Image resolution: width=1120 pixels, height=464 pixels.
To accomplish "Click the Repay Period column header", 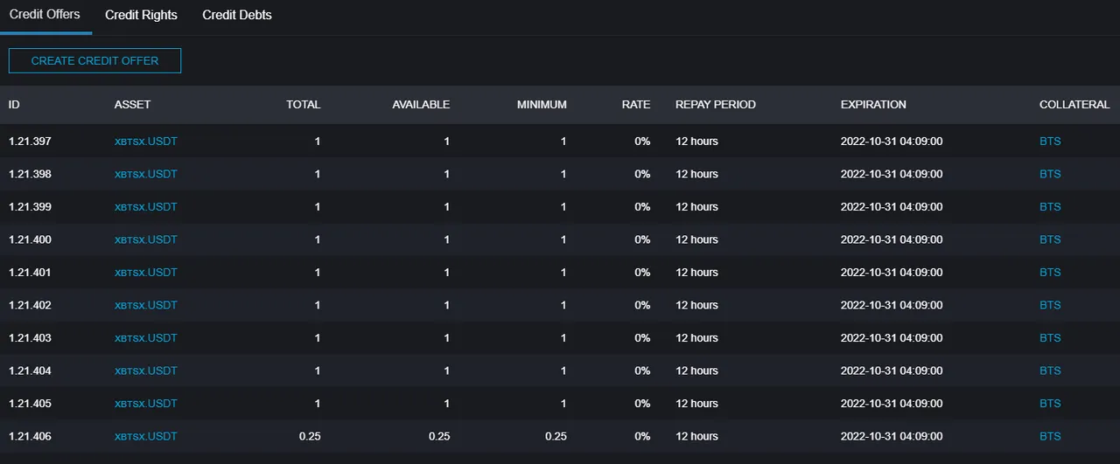I will point(716,104).
